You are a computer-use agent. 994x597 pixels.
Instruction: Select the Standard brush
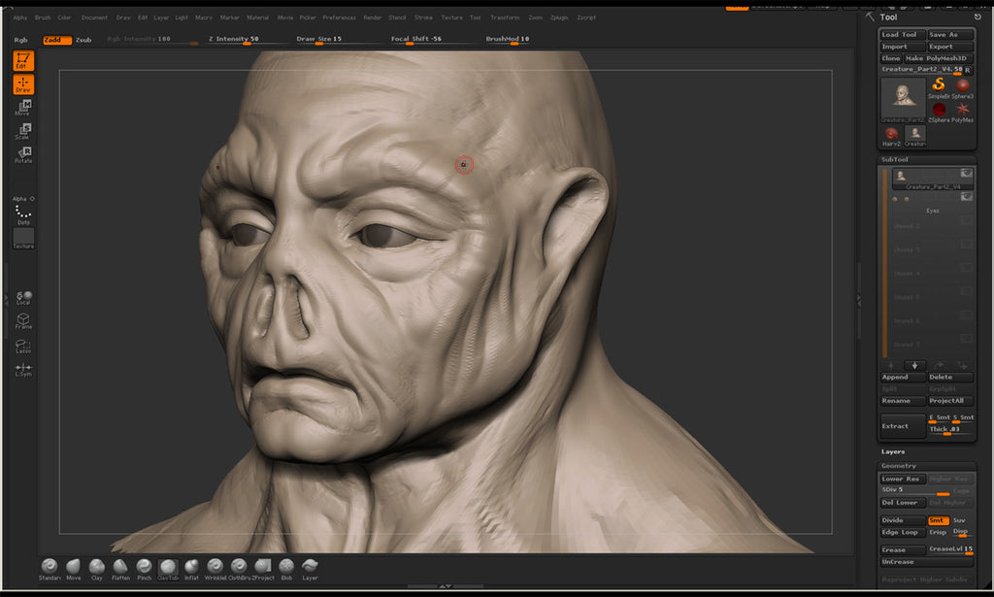pos(49,566)
